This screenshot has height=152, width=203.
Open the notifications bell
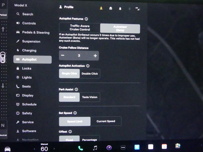[x=120, y=9]
